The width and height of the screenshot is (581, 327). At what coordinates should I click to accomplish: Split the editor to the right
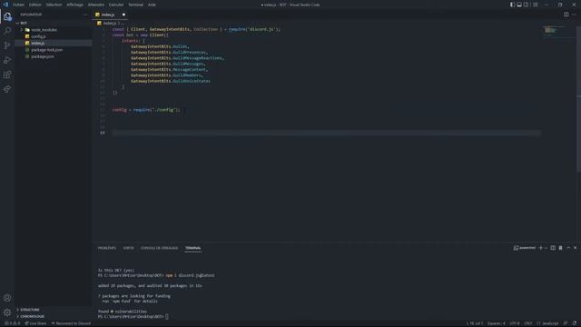click(x=566, y=15)
